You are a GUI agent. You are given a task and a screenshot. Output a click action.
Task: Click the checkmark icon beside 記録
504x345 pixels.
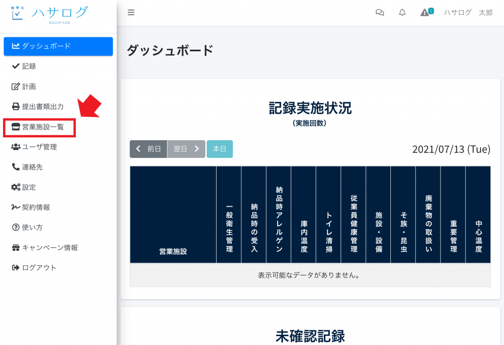coord(15,66)
